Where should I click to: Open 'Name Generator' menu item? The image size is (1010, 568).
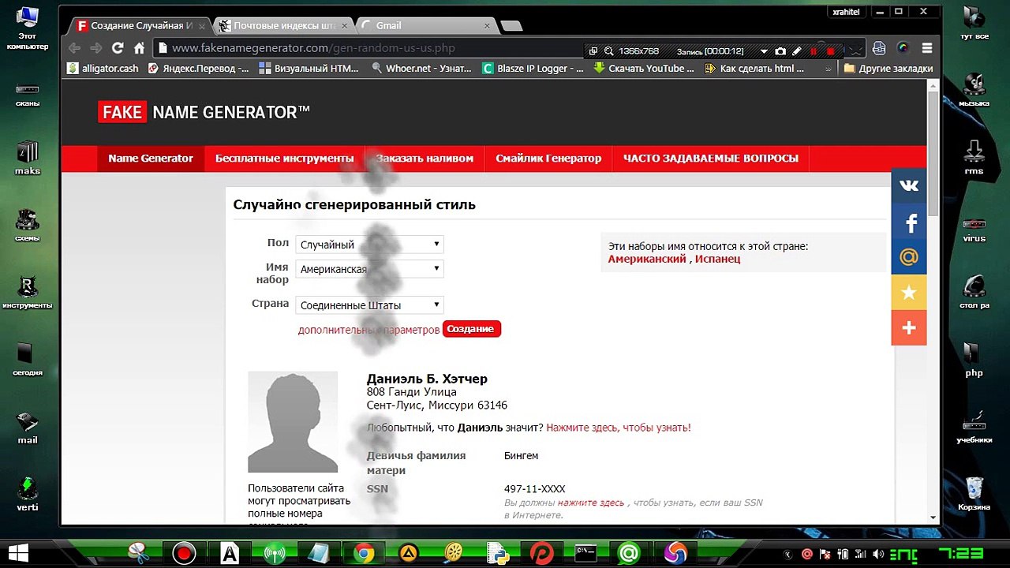coord(151,159)
